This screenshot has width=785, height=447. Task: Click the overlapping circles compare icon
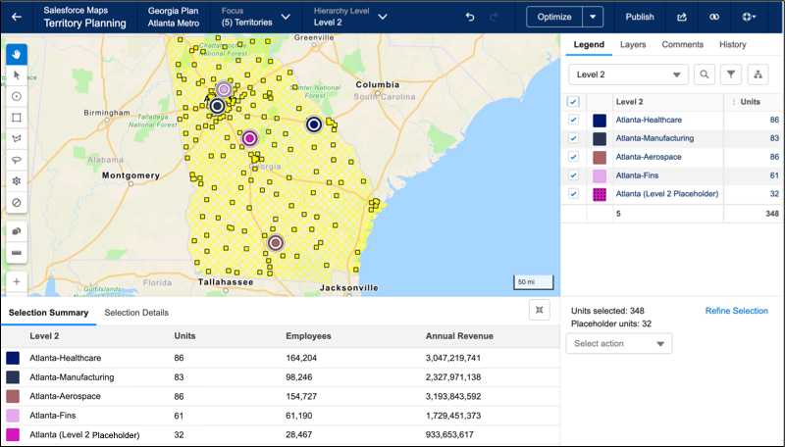714,17
